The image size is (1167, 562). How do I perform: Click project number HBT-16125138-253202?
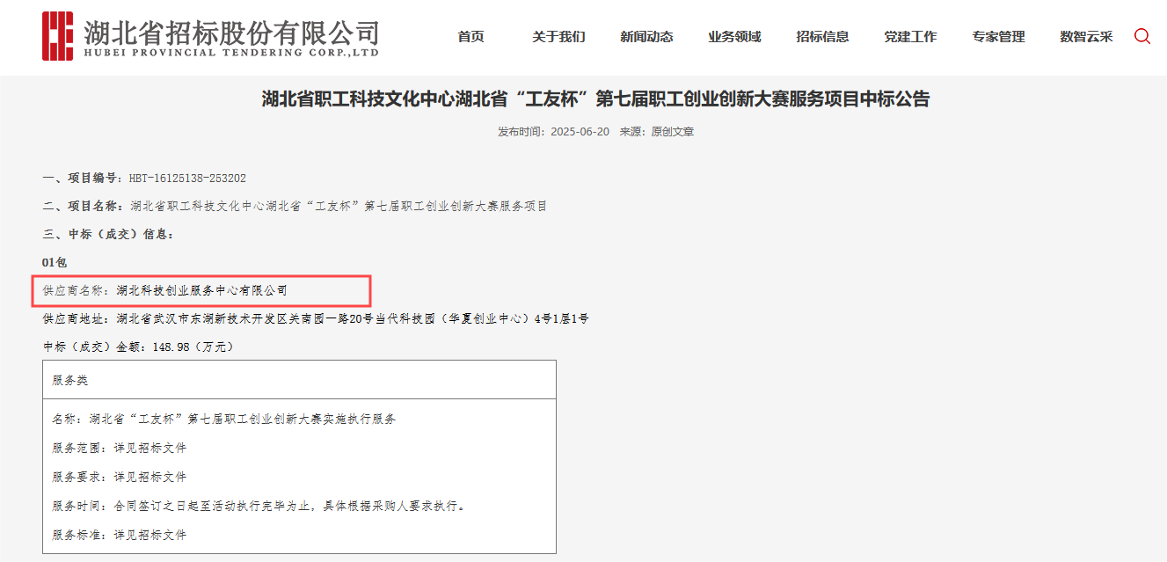pyautogui.click(x=187, y=178)
